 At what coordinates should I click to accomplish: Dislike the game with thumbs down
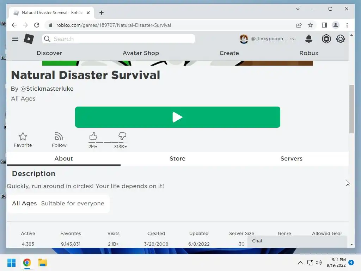pos(122,137)
